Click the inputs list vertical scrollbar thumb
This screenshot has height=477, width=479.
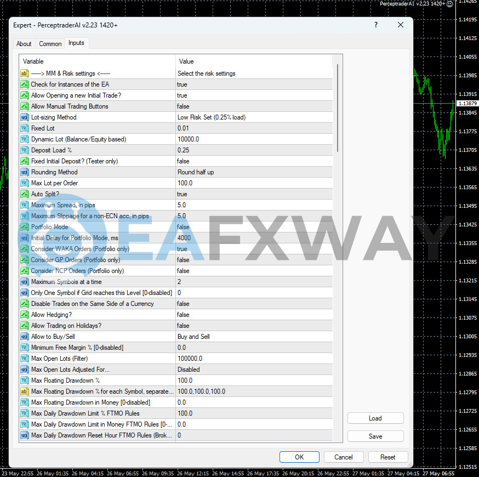(x=338, y=107)
